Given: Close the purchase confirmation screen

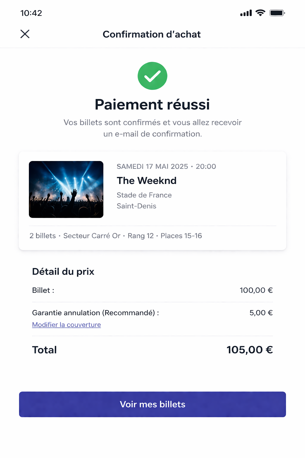Looking at the screenshot, I should click(25, 34).
